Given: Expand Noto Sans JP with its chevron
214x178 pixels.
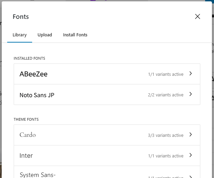Looking at the screenshot, I should pyautogui.click(x=191, y=94).
